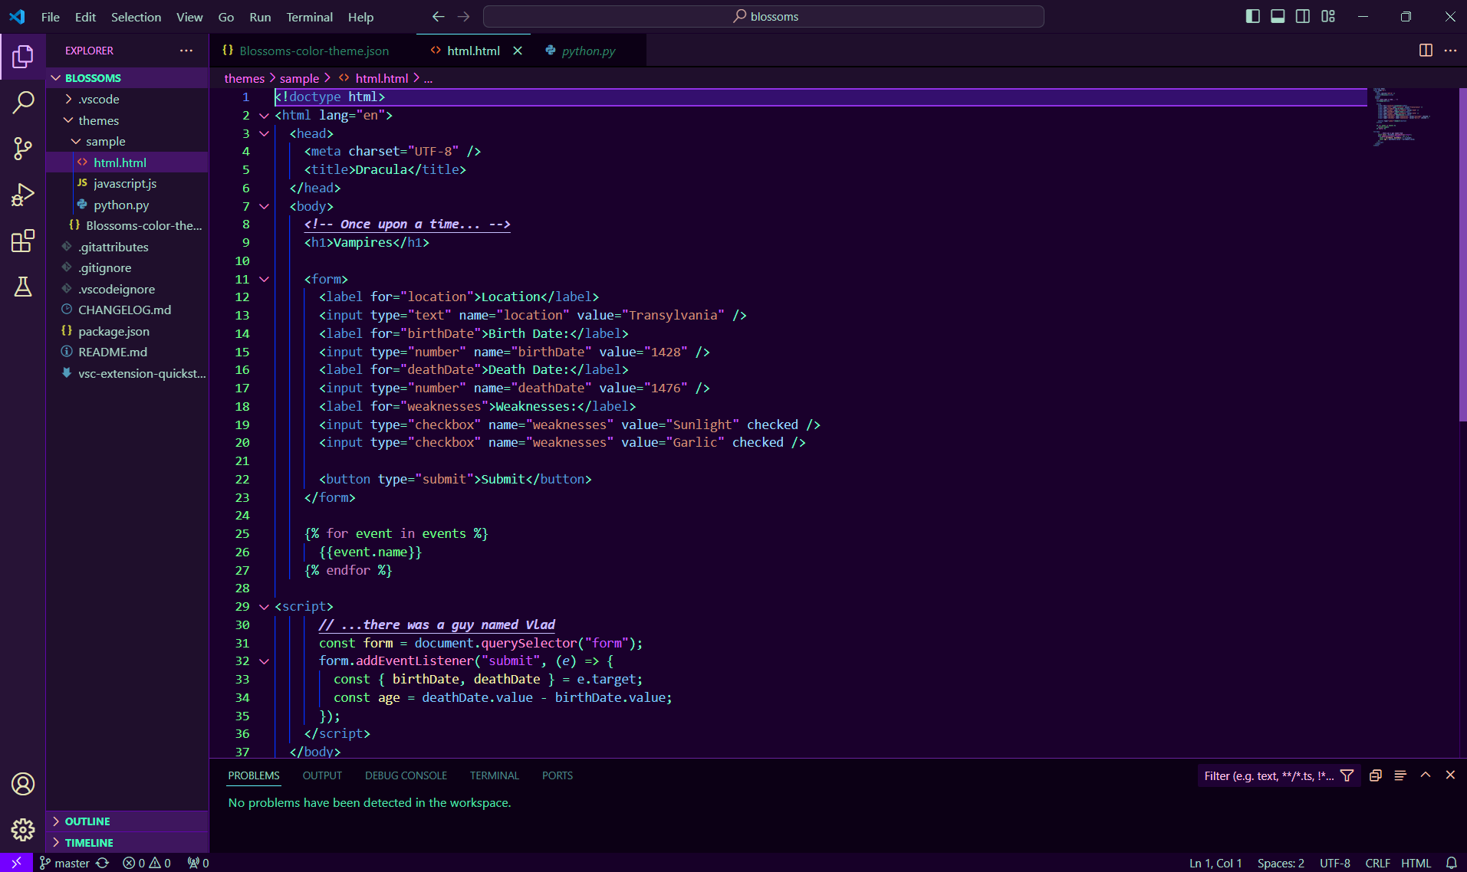This screenshot has height=872, width=1467.
Task: Click View as Table icon in Problems
Action: pos(1400,775)
